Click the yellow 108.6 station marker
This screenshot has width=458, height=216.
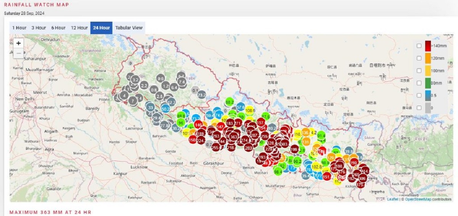[x=250, y=111]
